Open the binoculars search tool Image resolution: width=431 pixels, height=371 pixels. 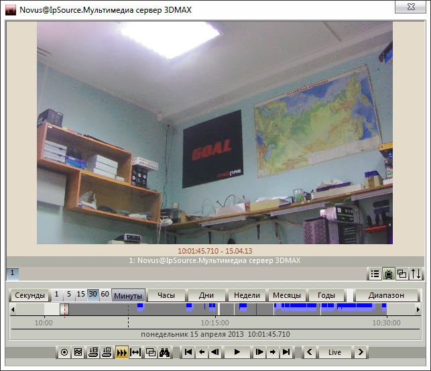tap(165, 352)
